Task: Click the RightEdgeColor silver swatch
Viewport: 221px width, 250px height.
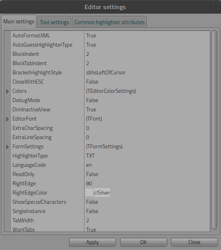Action: 89,193
